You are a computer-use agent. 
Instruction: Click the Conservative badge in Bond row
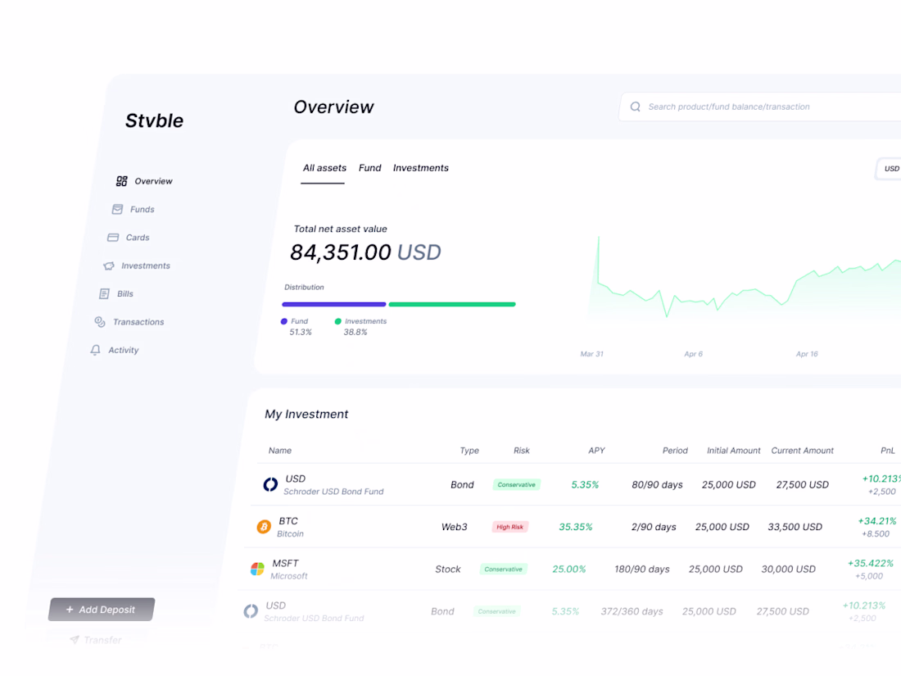pyautogui.click(x=517, y=484)
